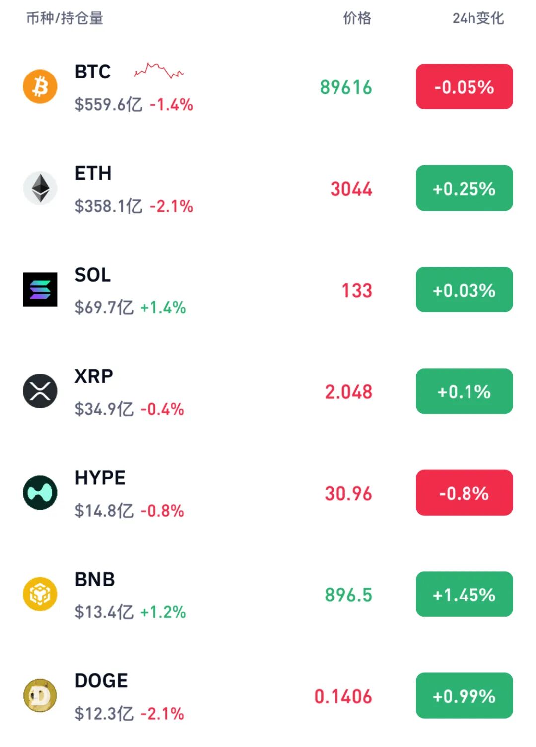Sort by 24h变化 column header
This screenshot has width=536, height=747.
(x=478, y=18)
